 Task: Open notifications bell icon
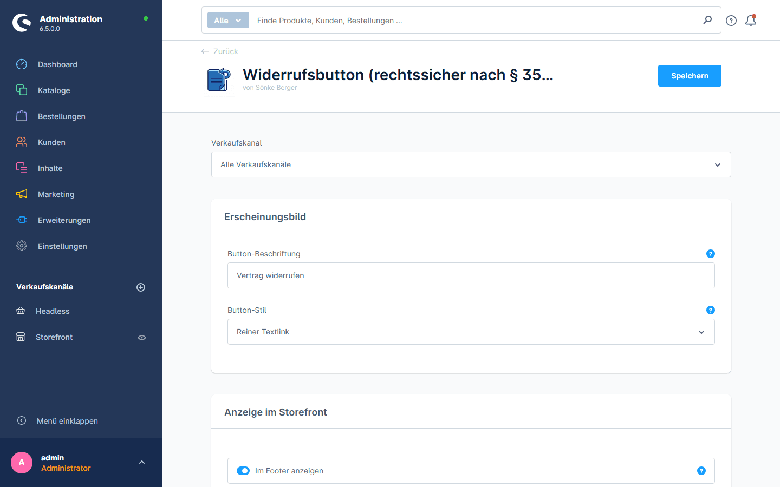(x=751, y=21)
